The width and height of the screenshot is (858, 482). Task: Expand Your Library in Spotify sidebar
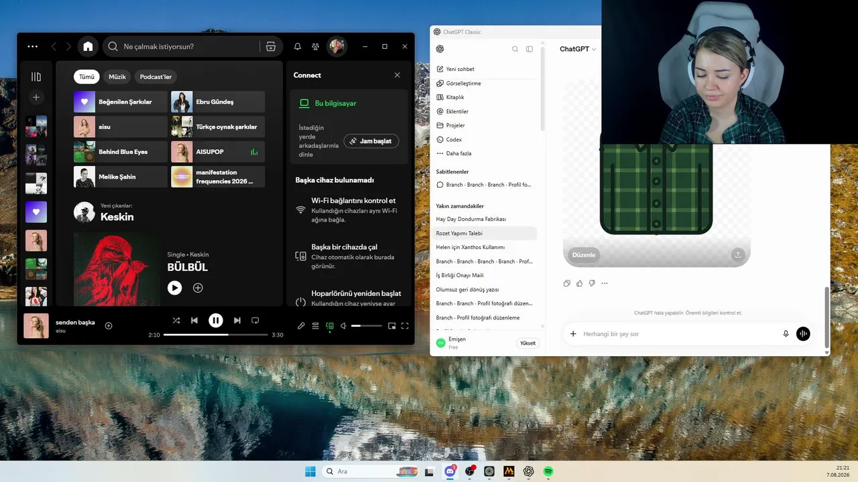(x=36, y=77)
